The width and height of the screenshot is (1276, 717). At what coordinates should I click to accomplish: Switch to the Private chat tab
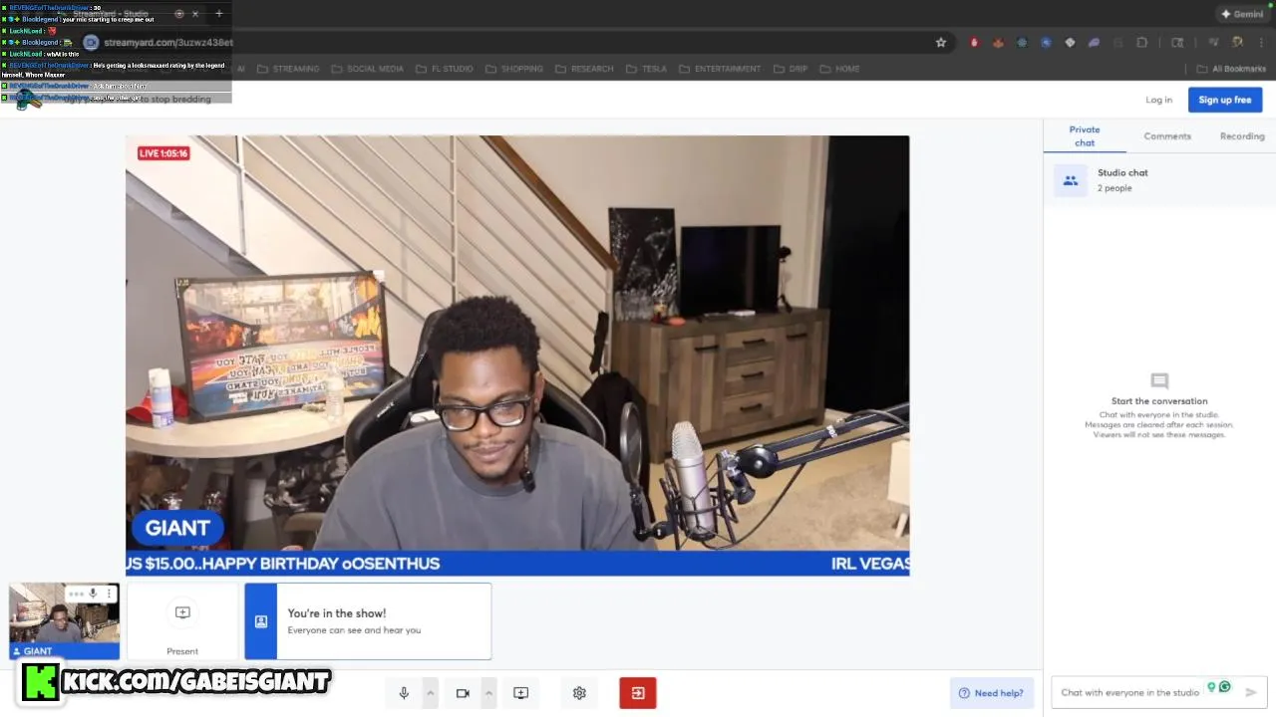coord(1085,136)
